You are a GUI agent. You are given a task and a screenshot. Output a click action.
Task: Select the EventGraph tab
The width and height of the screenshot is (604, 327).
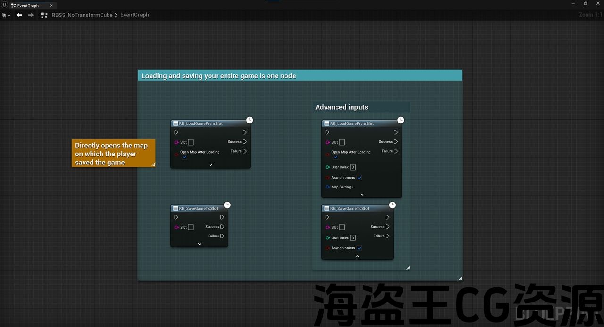point(28,6)
